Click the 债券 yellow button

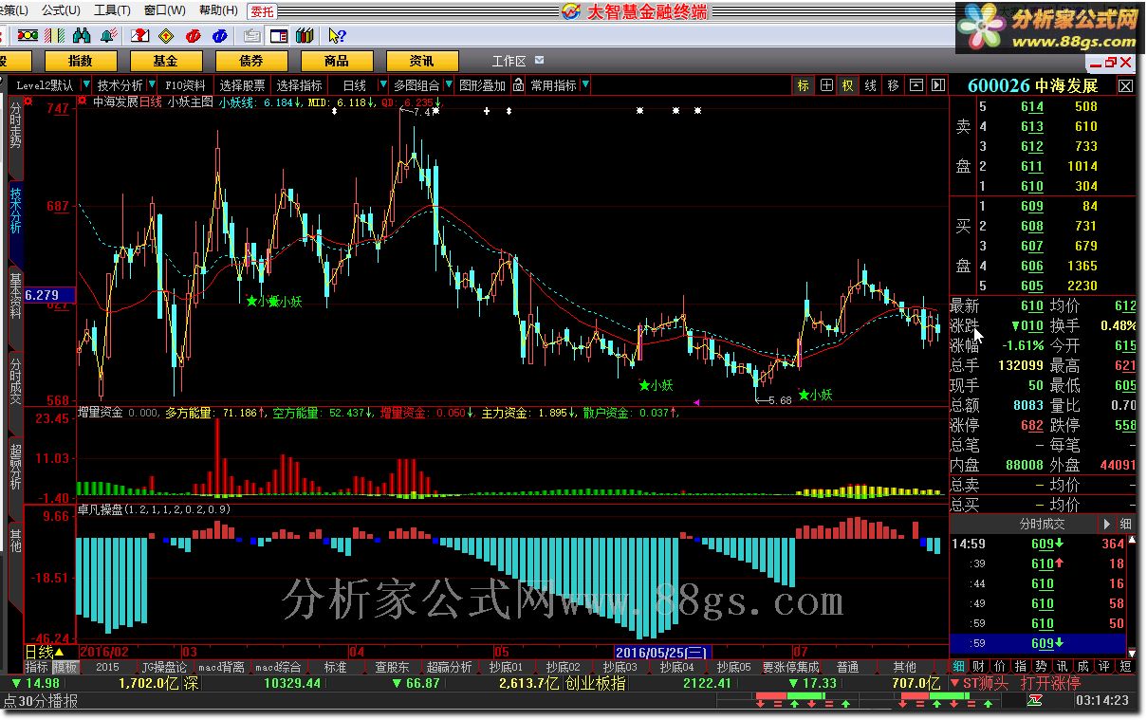[x=250, y=61]
